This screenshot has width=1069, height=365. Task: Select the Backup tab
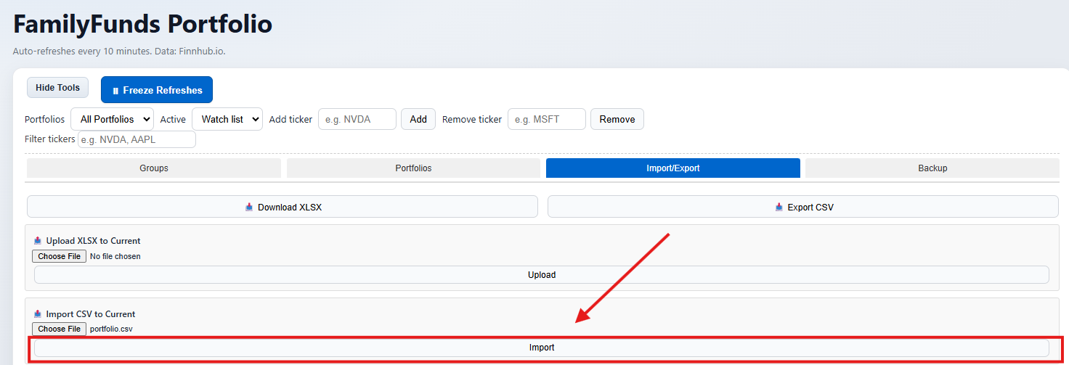(x=932, y=168)
